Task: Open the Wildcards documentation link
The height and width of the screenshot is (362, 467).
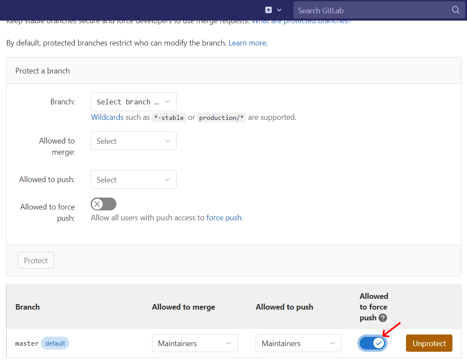Action: pos(107,117)
